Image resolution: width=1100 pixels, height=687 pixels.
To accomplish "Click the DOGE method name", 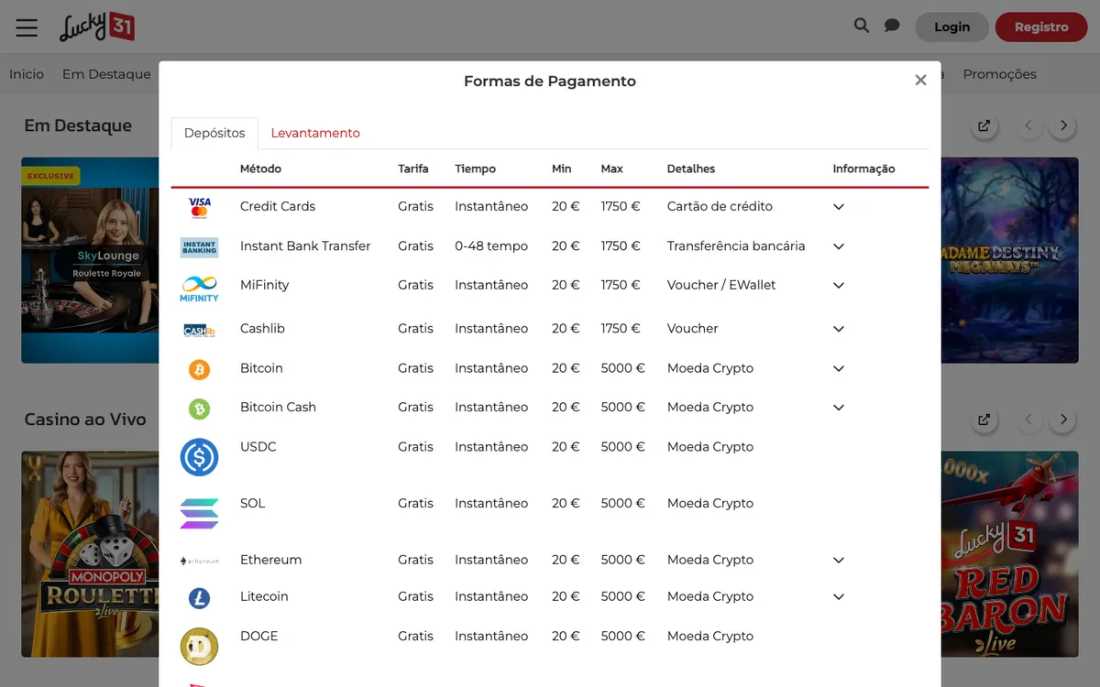I will 259,637.
